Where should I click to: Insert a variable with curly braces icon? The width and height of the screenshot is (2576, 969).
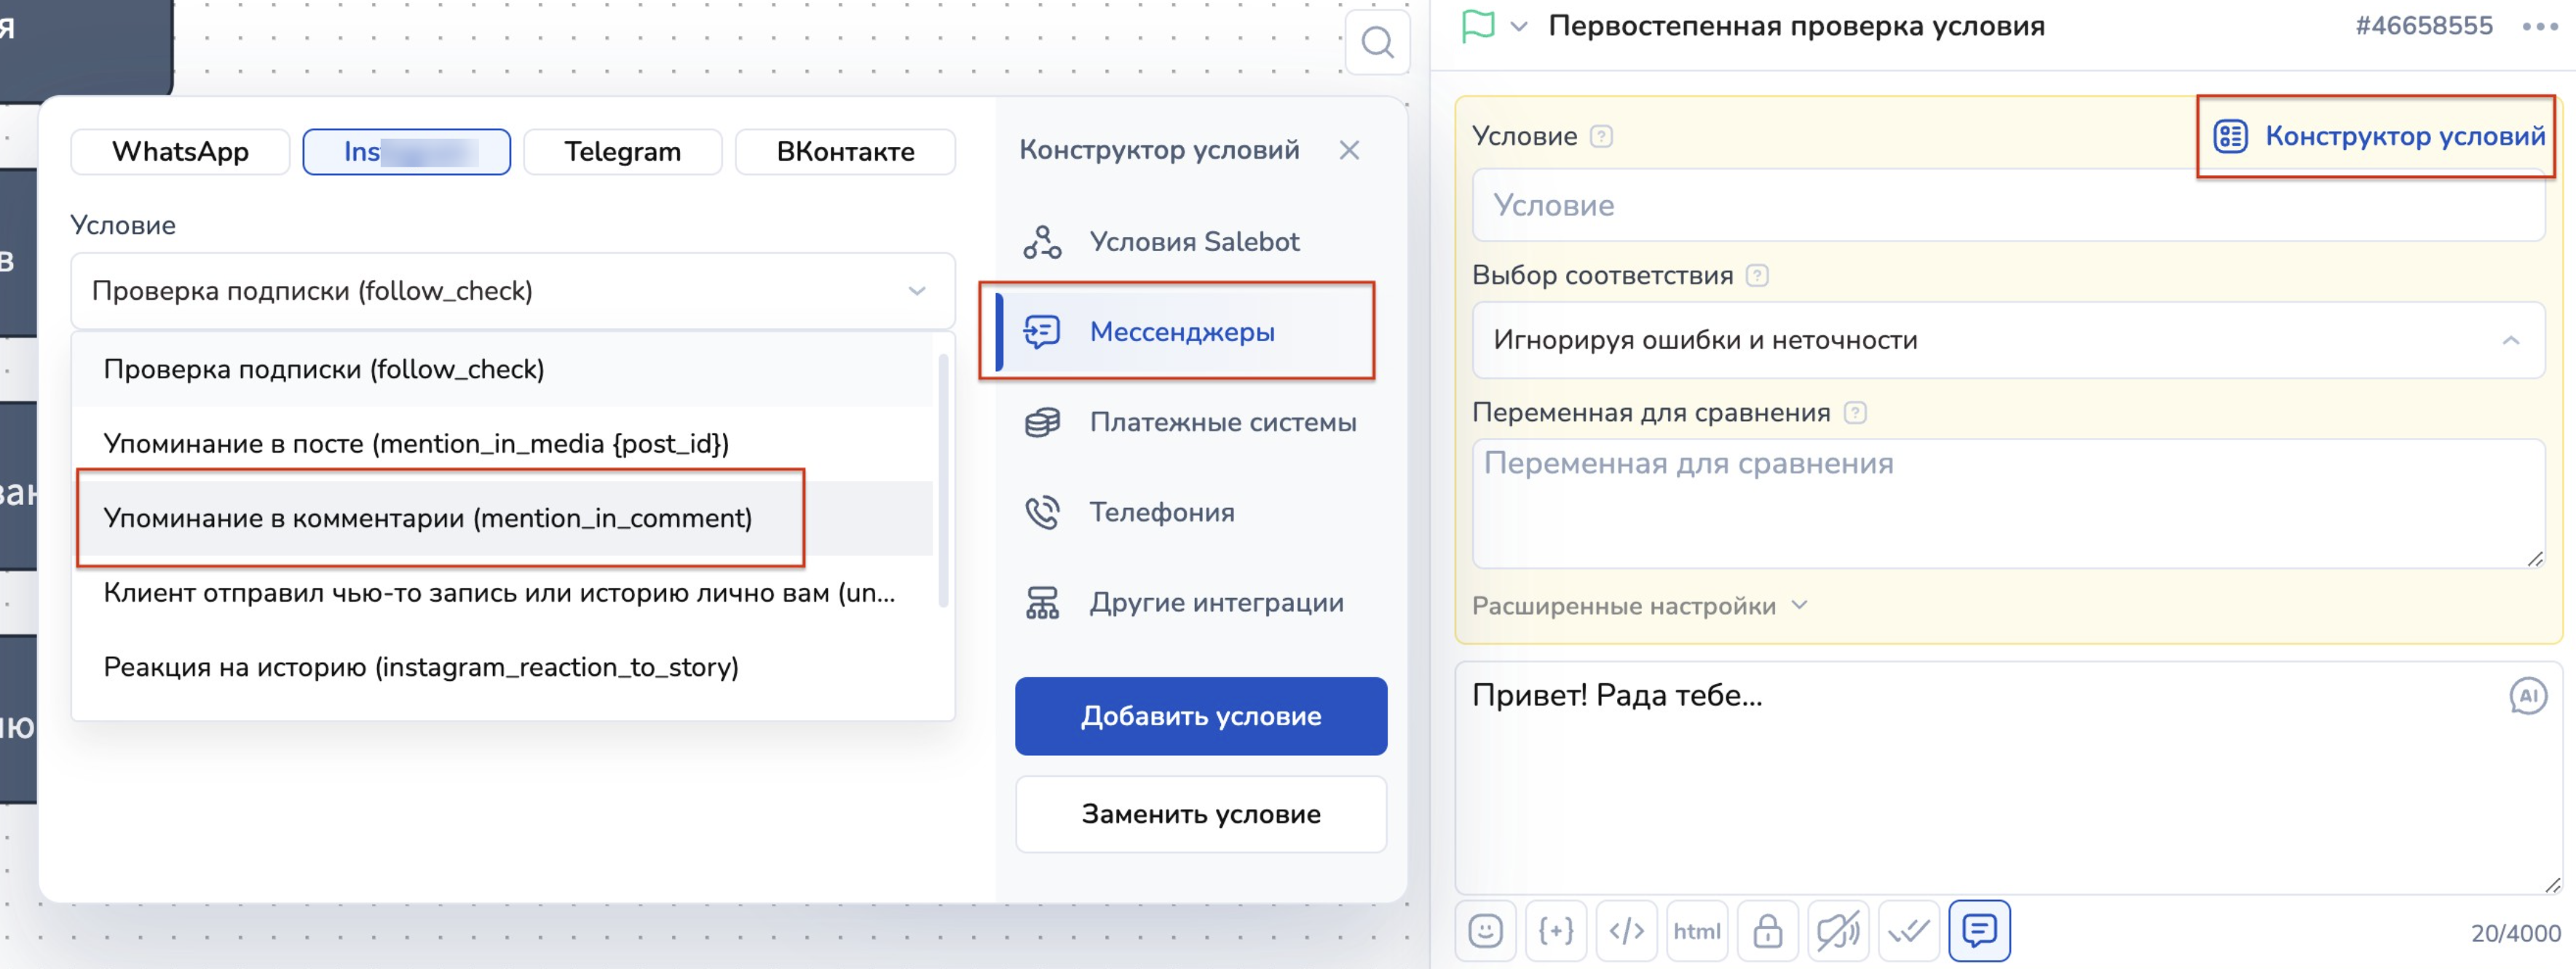tap(1556, 931)
